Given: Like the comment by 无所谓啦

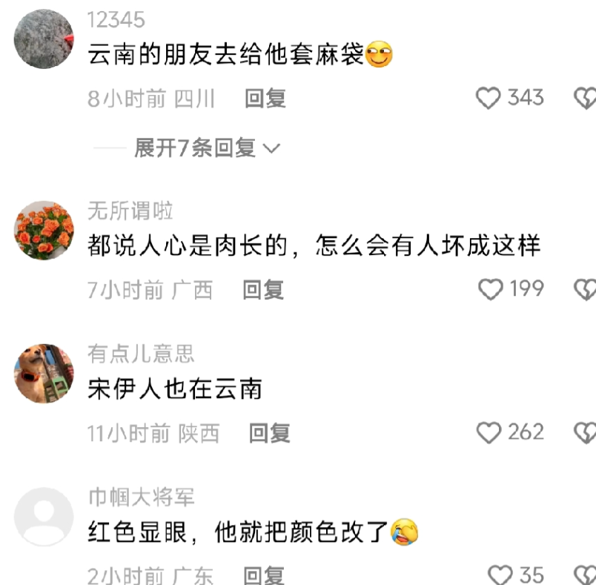Looking at the screenshot, I should point(490,289).
